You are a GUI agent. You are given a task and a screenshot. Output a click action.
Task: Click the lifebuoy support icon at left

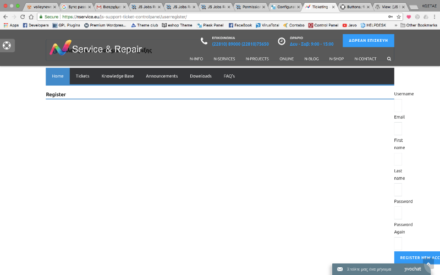[7, 46]
